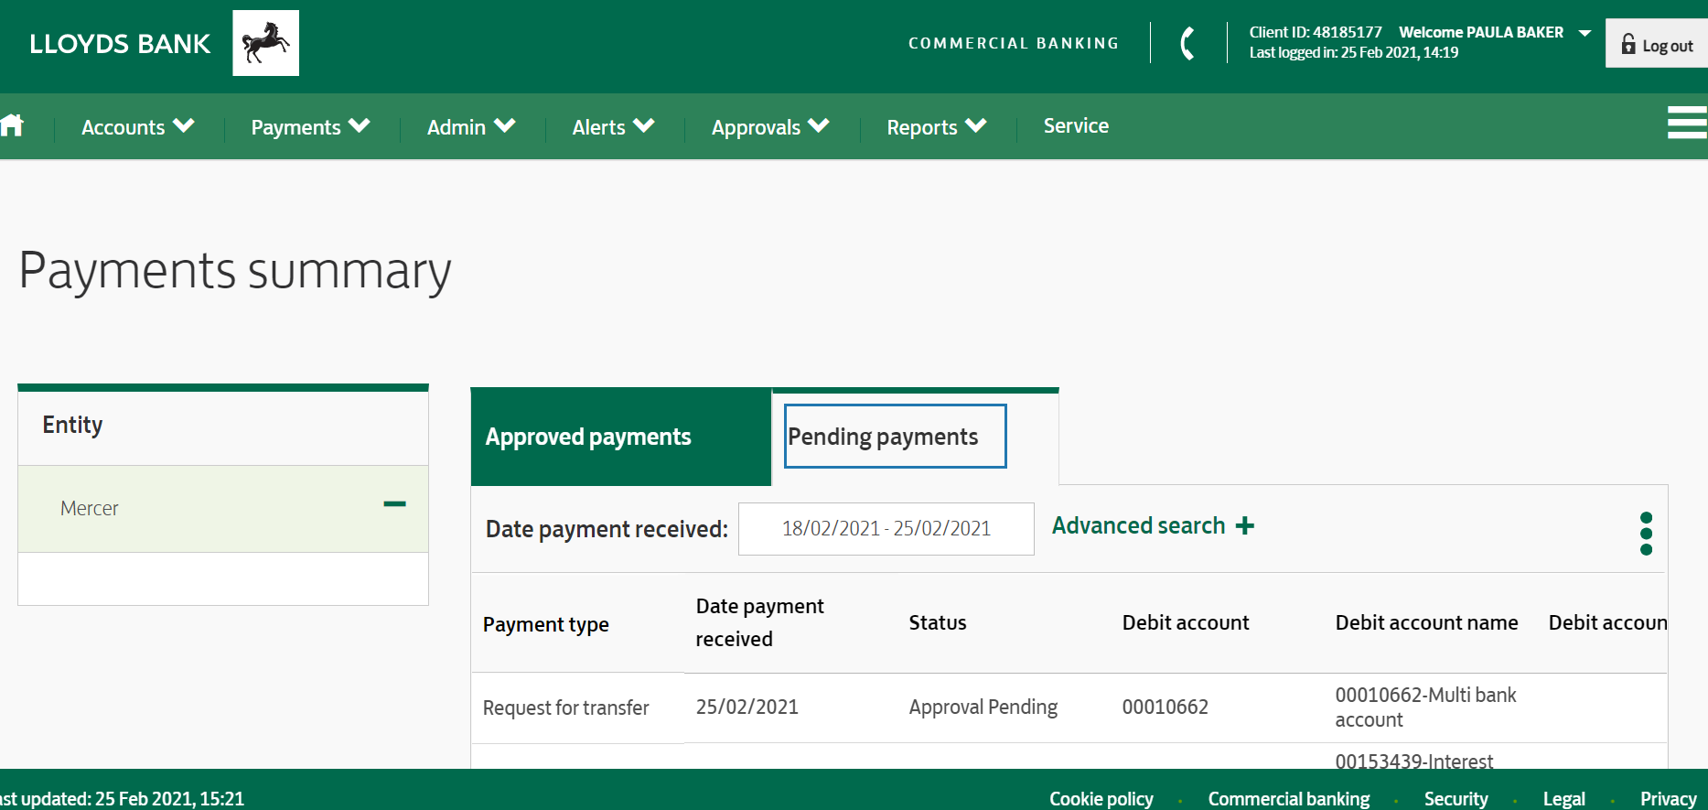Open the Advanced search link

(1138, 525)
